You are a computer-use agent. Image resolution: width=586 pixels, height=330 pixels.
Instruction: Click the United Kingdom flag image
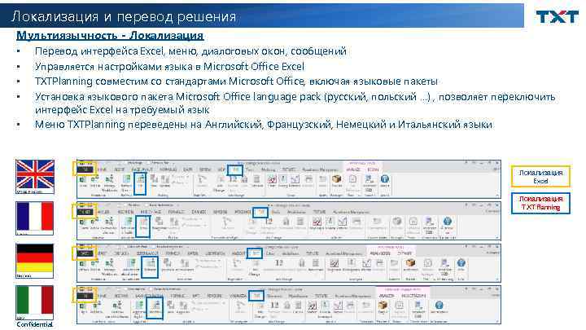pyautogui.click(x=35, y=177)
